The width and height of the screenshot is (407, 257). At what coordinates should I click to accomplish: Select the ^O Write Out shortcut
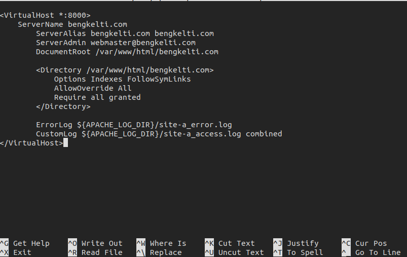tap(95, 243)
